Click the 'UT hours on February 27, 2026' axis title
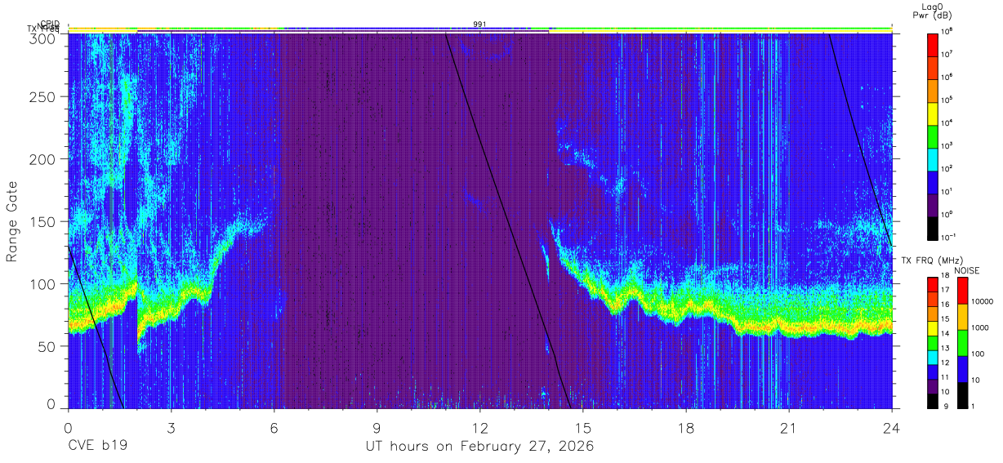1003x463 pixels. click(479, 447)
